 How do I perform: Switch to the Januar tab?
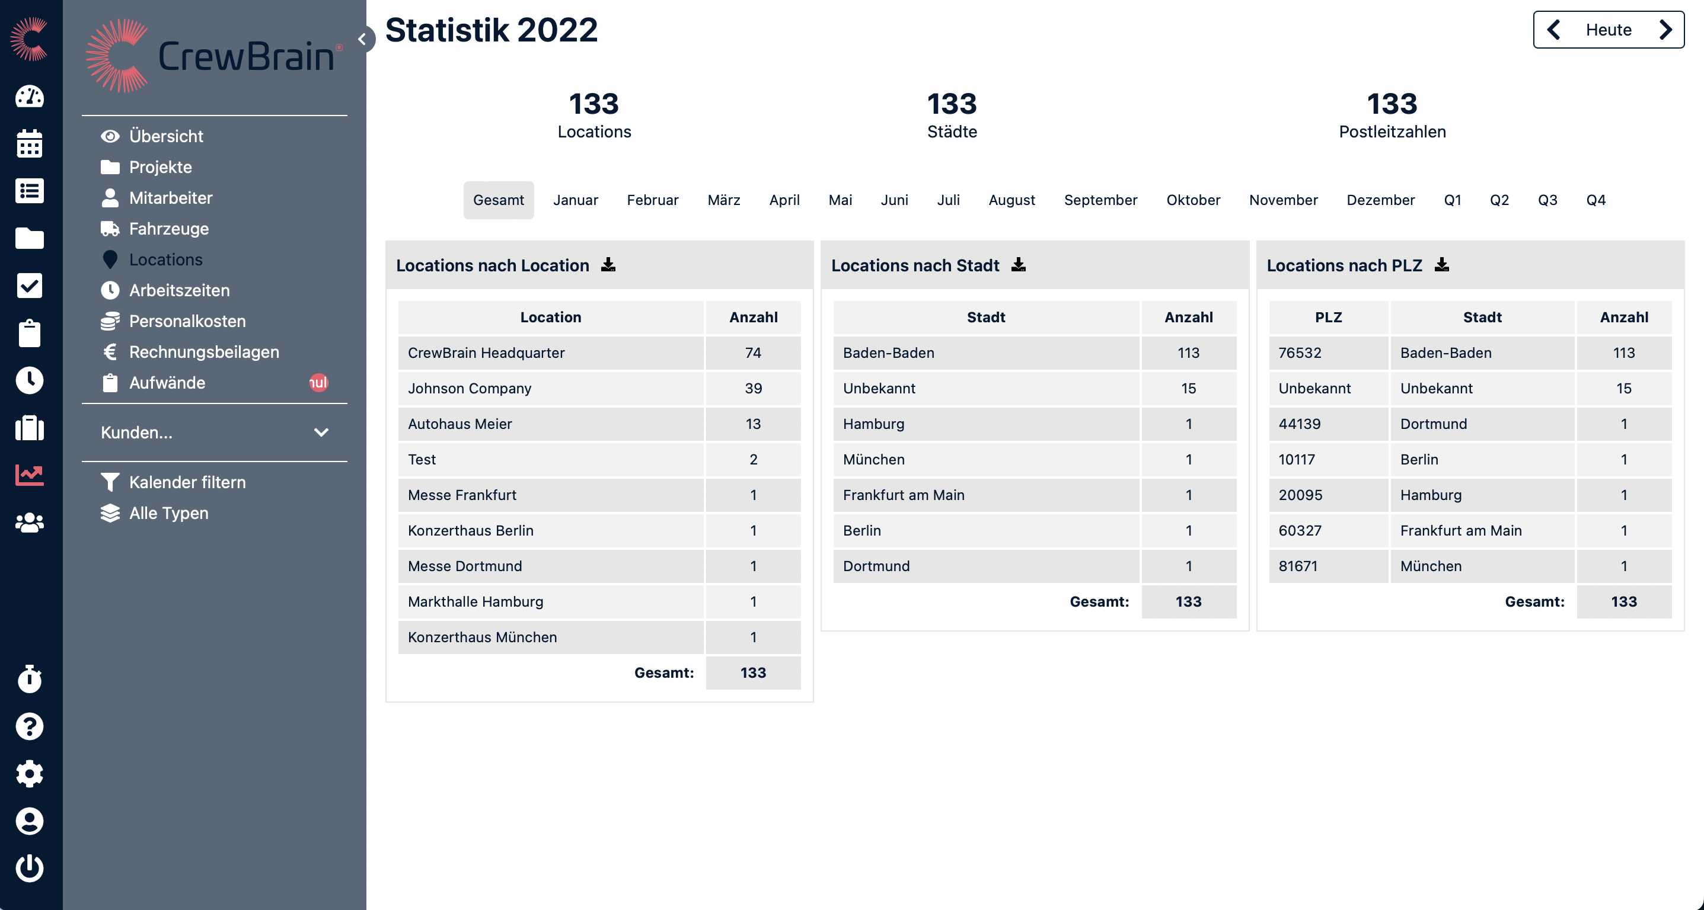coord(575,200)
